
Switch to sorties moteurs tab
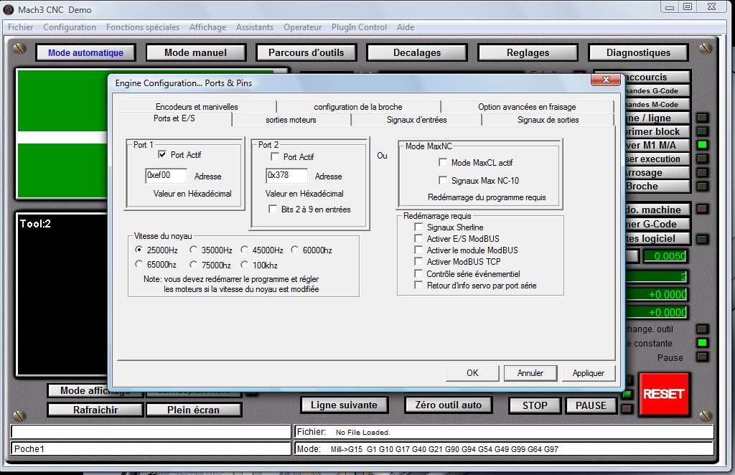click(291, 120)
